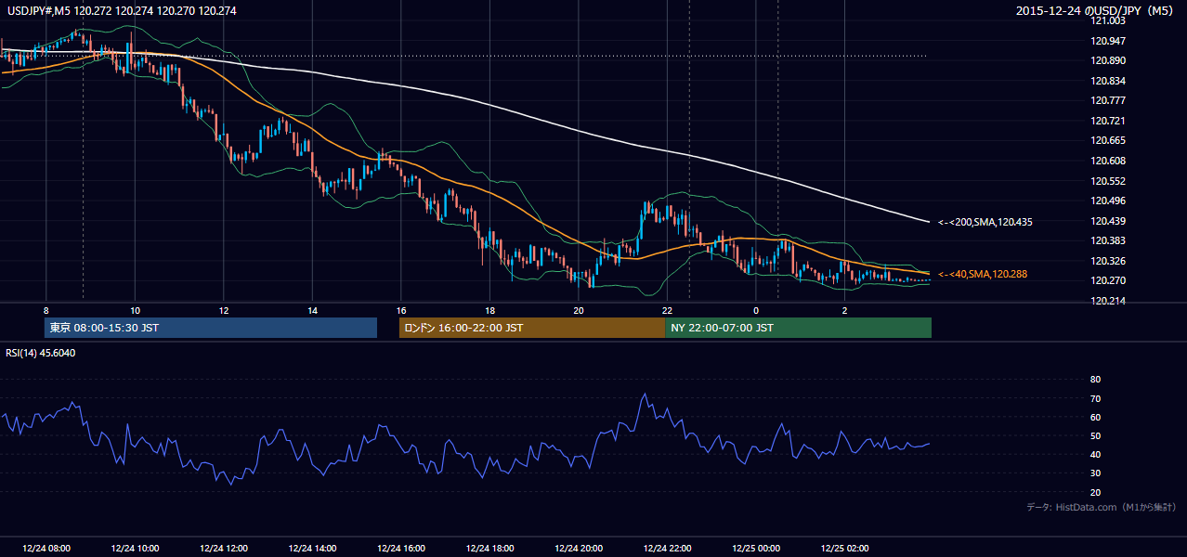Click hour marker 8 under price chart
Viewport: 1187px width, 557px height.
(46, 310)
